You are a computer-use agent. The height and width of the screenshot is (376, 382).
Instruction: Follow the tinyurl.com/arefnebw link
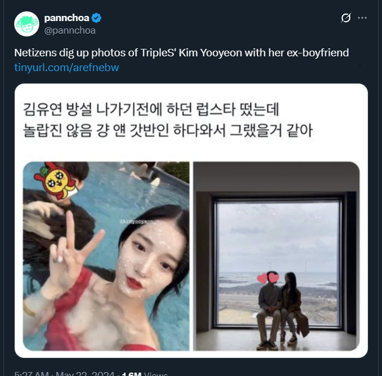tap(67, 67)
